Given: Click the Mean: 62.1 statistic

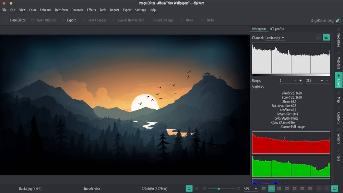Looking at the screenshot, I should point(289,101).
